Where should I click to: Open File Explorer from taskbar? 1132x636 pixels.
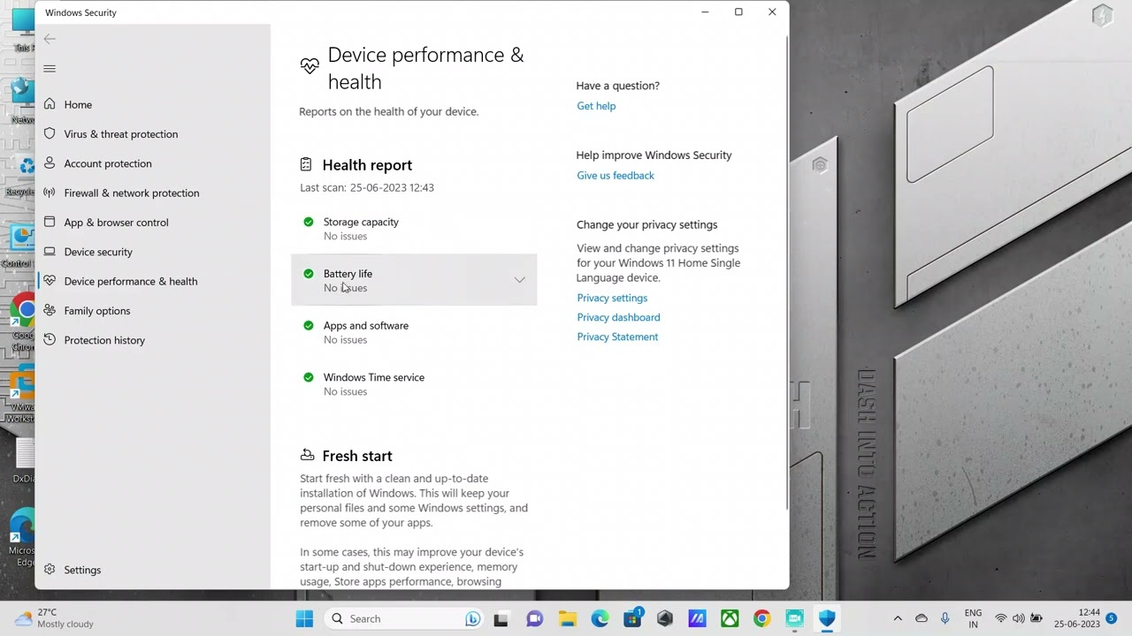567,618
